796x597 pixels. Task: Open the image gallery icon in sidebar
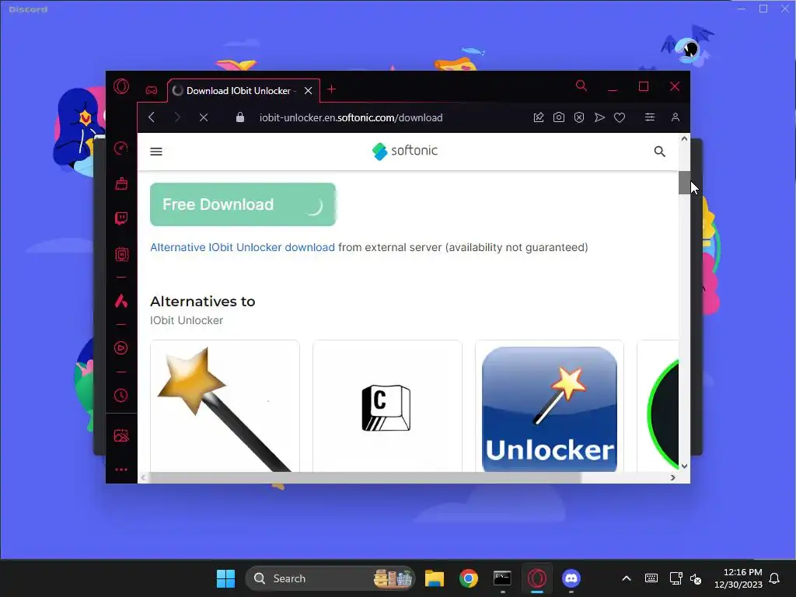pyautogui.click(x=121, y=435)
